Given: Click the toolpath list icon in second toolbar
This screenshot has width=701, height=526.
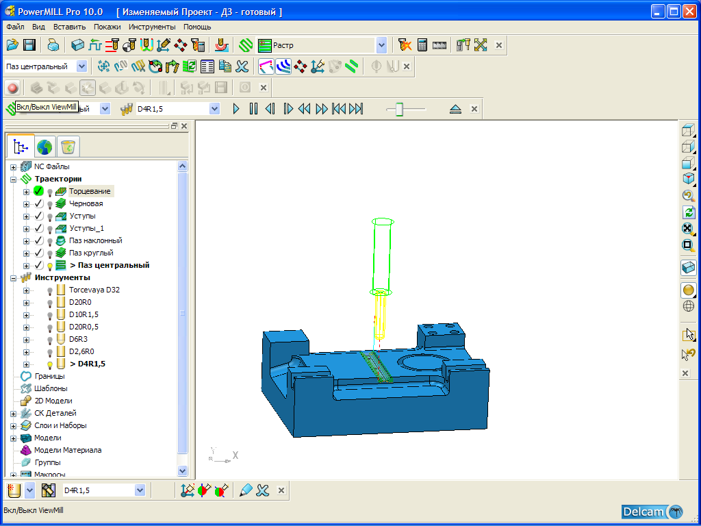Looking at the screenshot, I should [207, 66].
